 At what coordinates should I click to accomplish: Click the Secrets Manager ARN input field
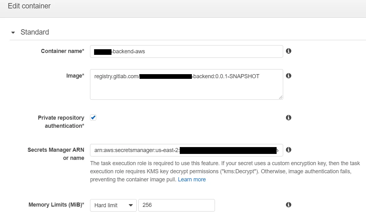[187, 150]
